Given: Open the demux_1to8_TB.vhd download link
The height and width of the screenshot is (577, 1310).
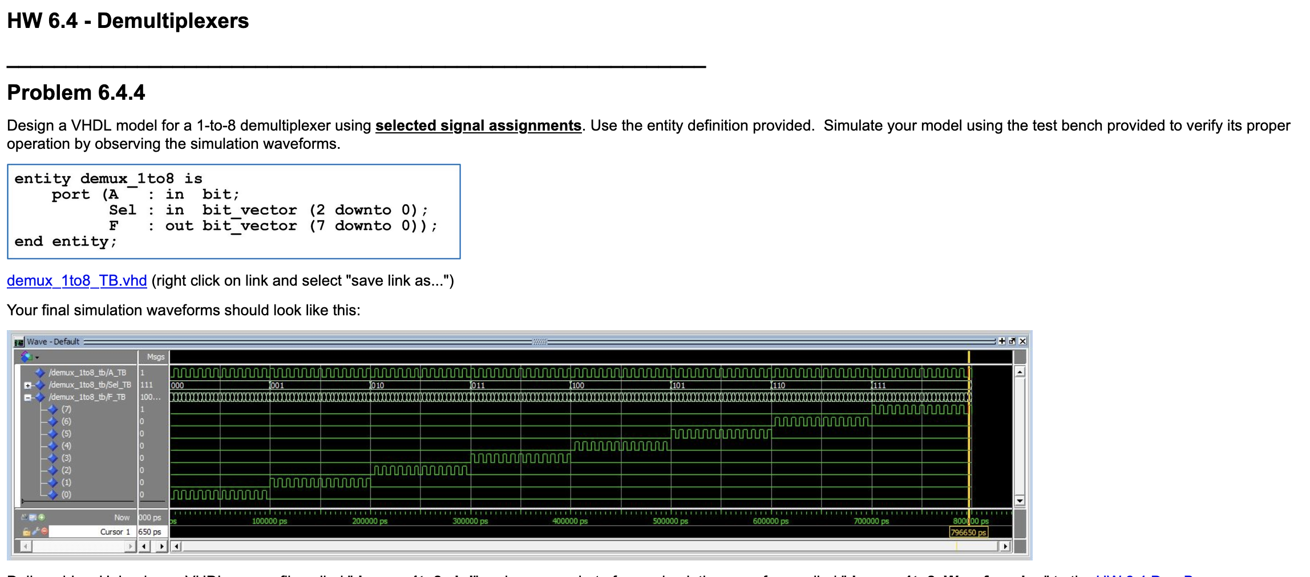Looking at the screenshot, I should point(77,281).
